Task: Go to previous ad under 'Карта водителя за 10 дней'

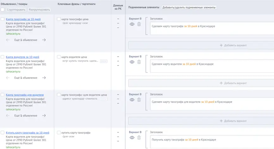Action: coord(8,78)
